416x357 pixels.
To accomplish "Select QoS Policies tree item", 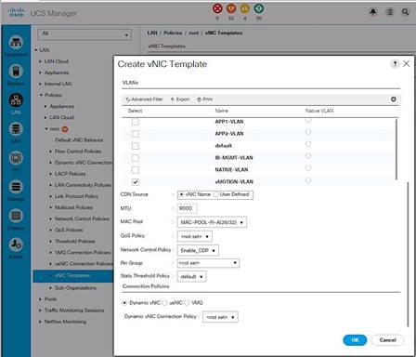I will pyautogui.click(x=69, y=230).
